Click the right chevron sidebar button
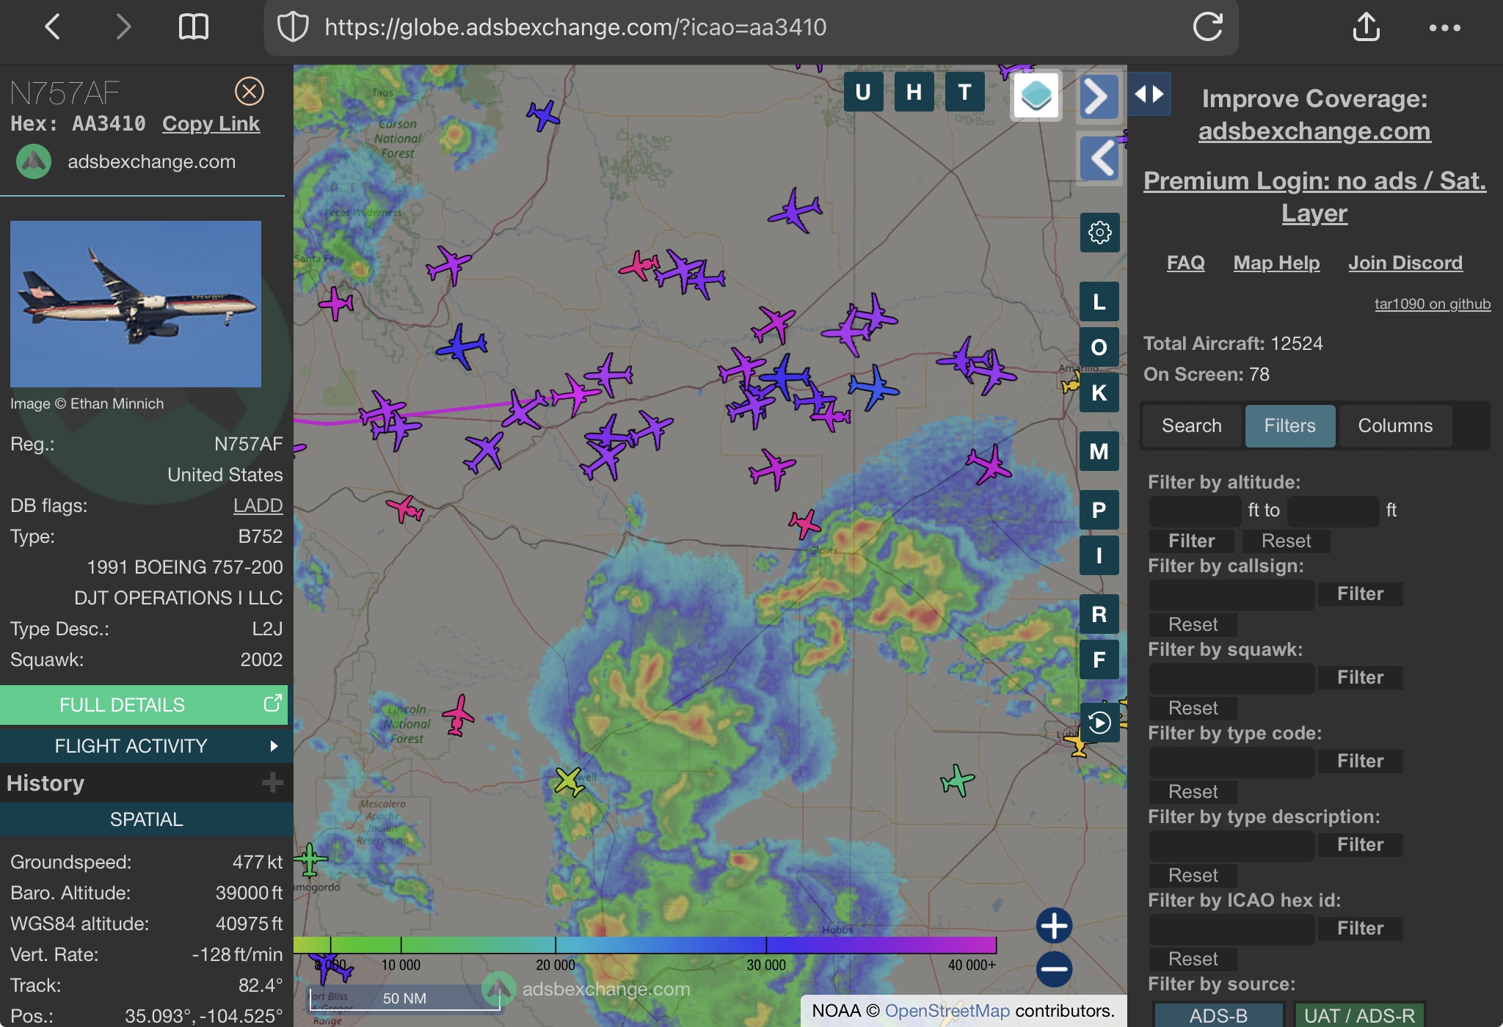1503x1027 pixels. (1099, 96)
